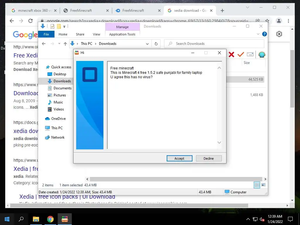This screenshot has height=225, width=300.
Task: Select Desktop in the navigation pane
Action: [60, 74]
